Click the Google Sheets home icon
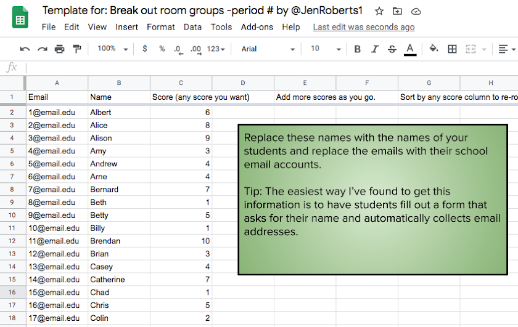The height and width of the screenshot is (327, 518). (x=20, y=17)
